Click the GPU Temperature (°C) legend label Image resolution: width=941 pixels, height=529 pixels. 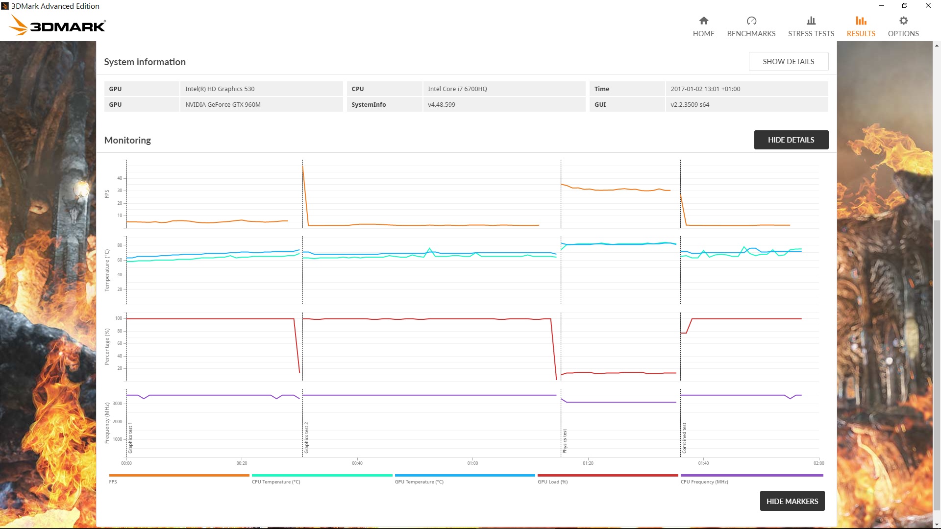[419, 482]
